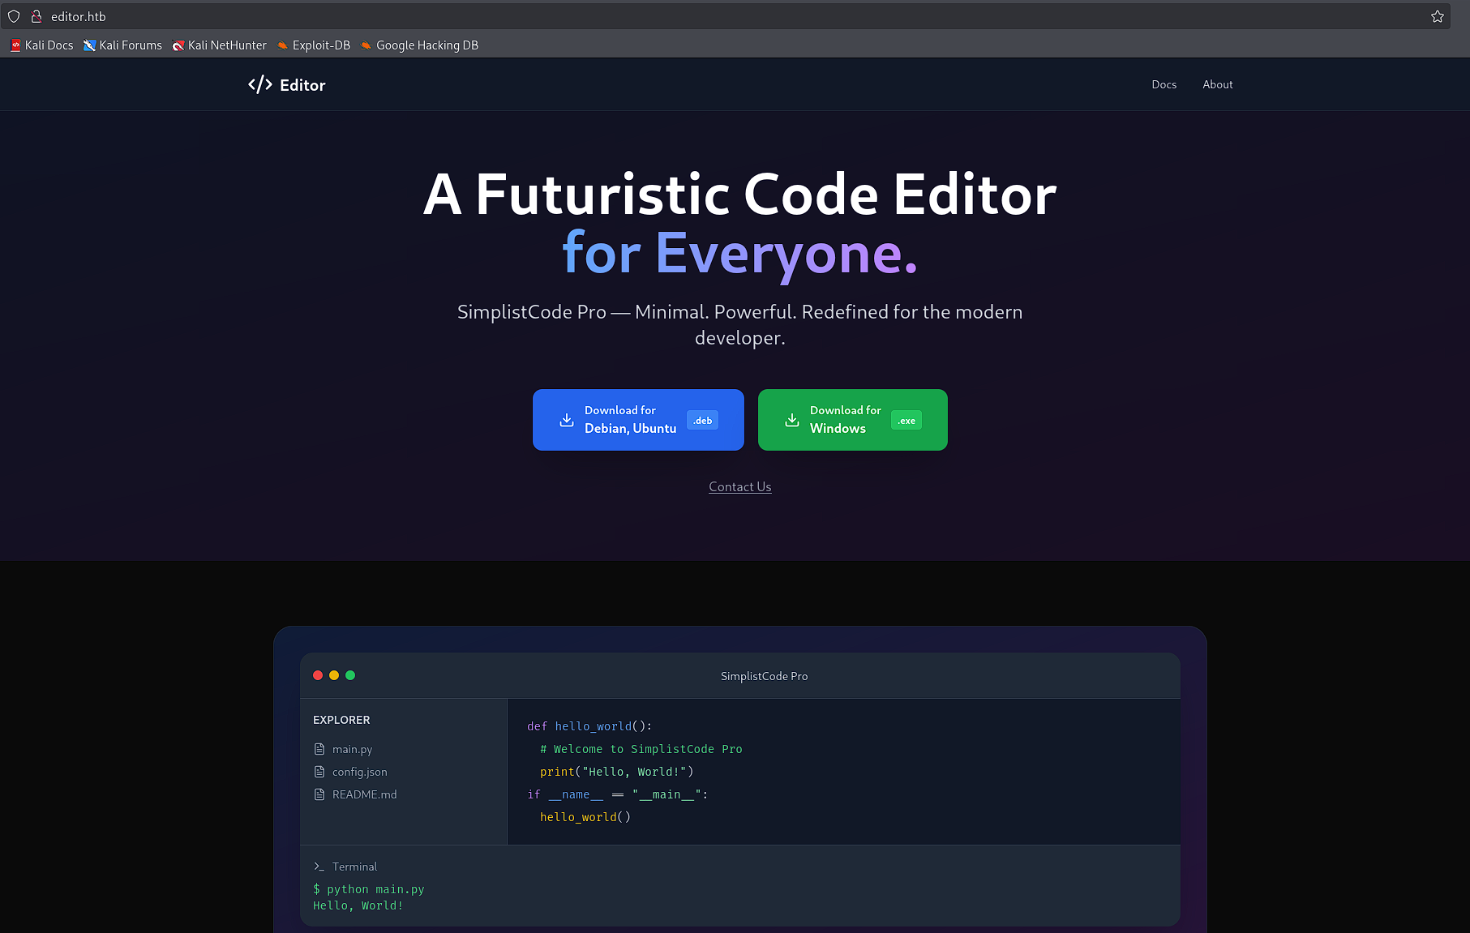This screenshot has height=933, width=1470.
Task: Open config.json from the Explorer panel
Action: coord(359,772)
